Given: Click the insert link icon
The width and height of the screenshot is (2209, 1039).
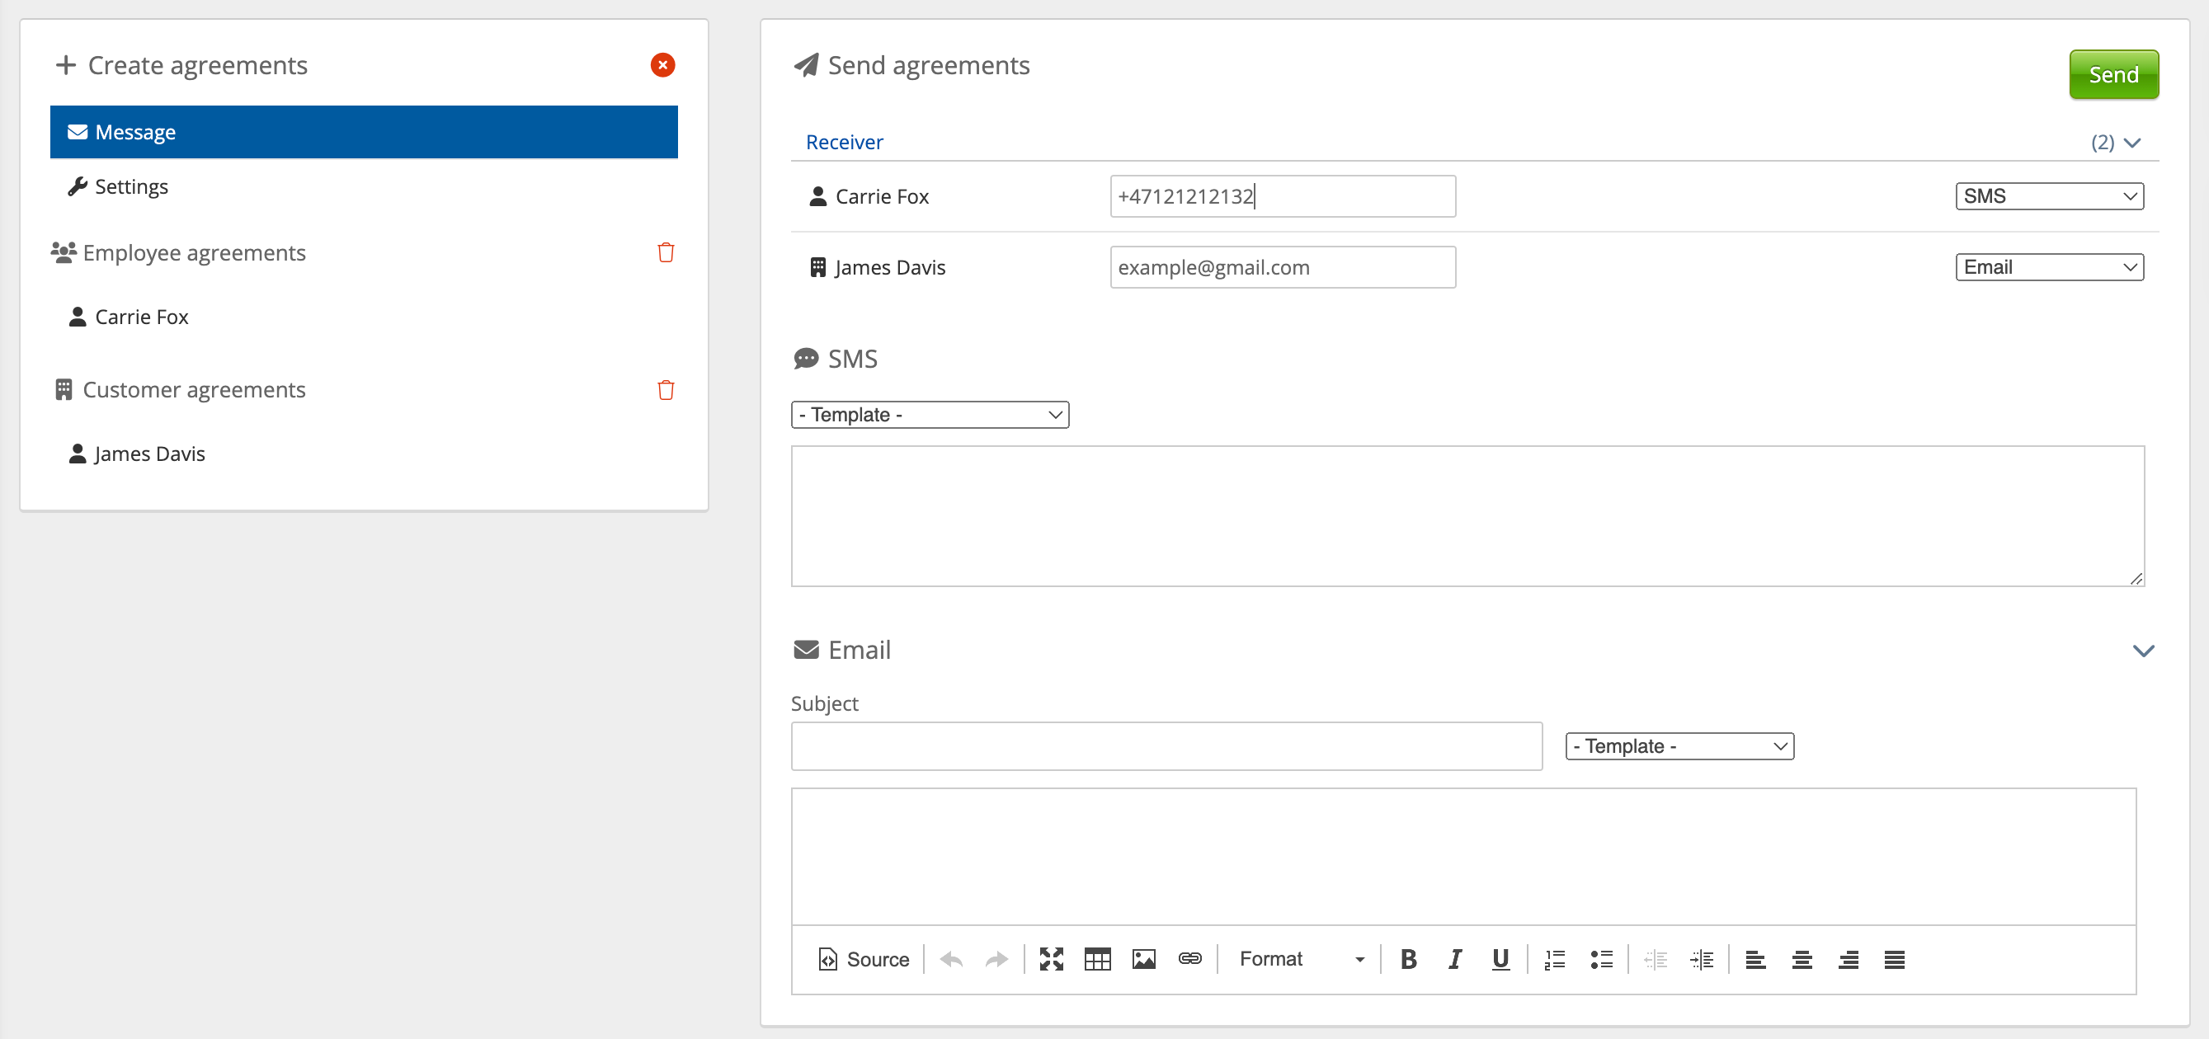Looking at the screenshot, I should pyautogui.click(x=1189, y=959).
